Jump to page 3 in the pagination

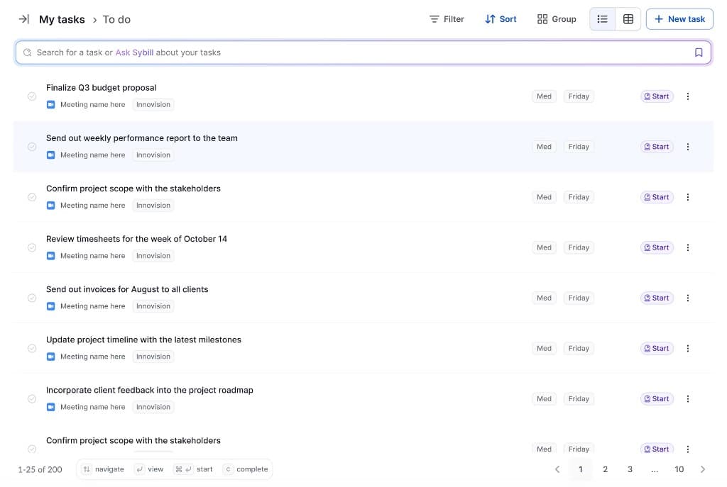(x=630, y=469)
